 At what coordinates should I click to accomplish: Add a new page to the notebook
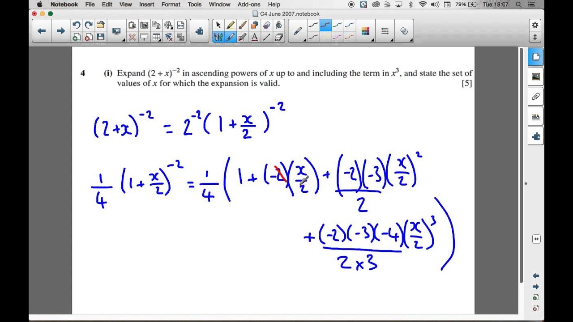pyautogui.click(x=77, y=37)
